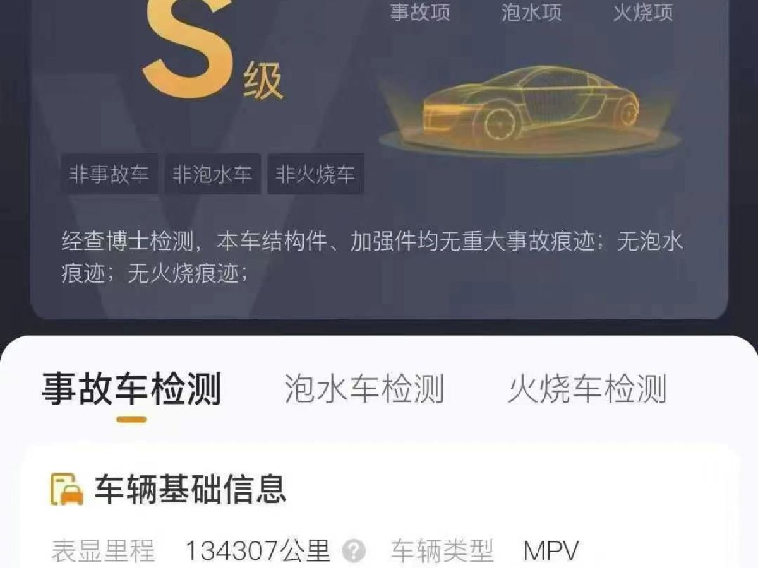The width and height of the screenshot is (758, 568).
Task: Click the 事故项 label at top
Action: pyautogui.click(x=419, y=13)
